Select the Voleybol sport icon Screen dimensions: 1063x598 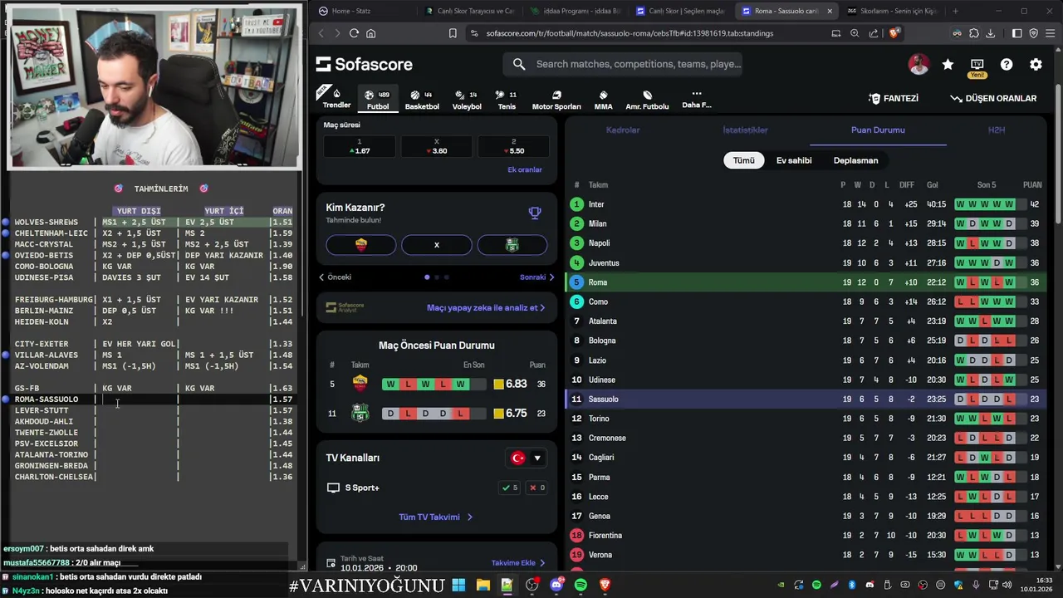pos(467,100)
